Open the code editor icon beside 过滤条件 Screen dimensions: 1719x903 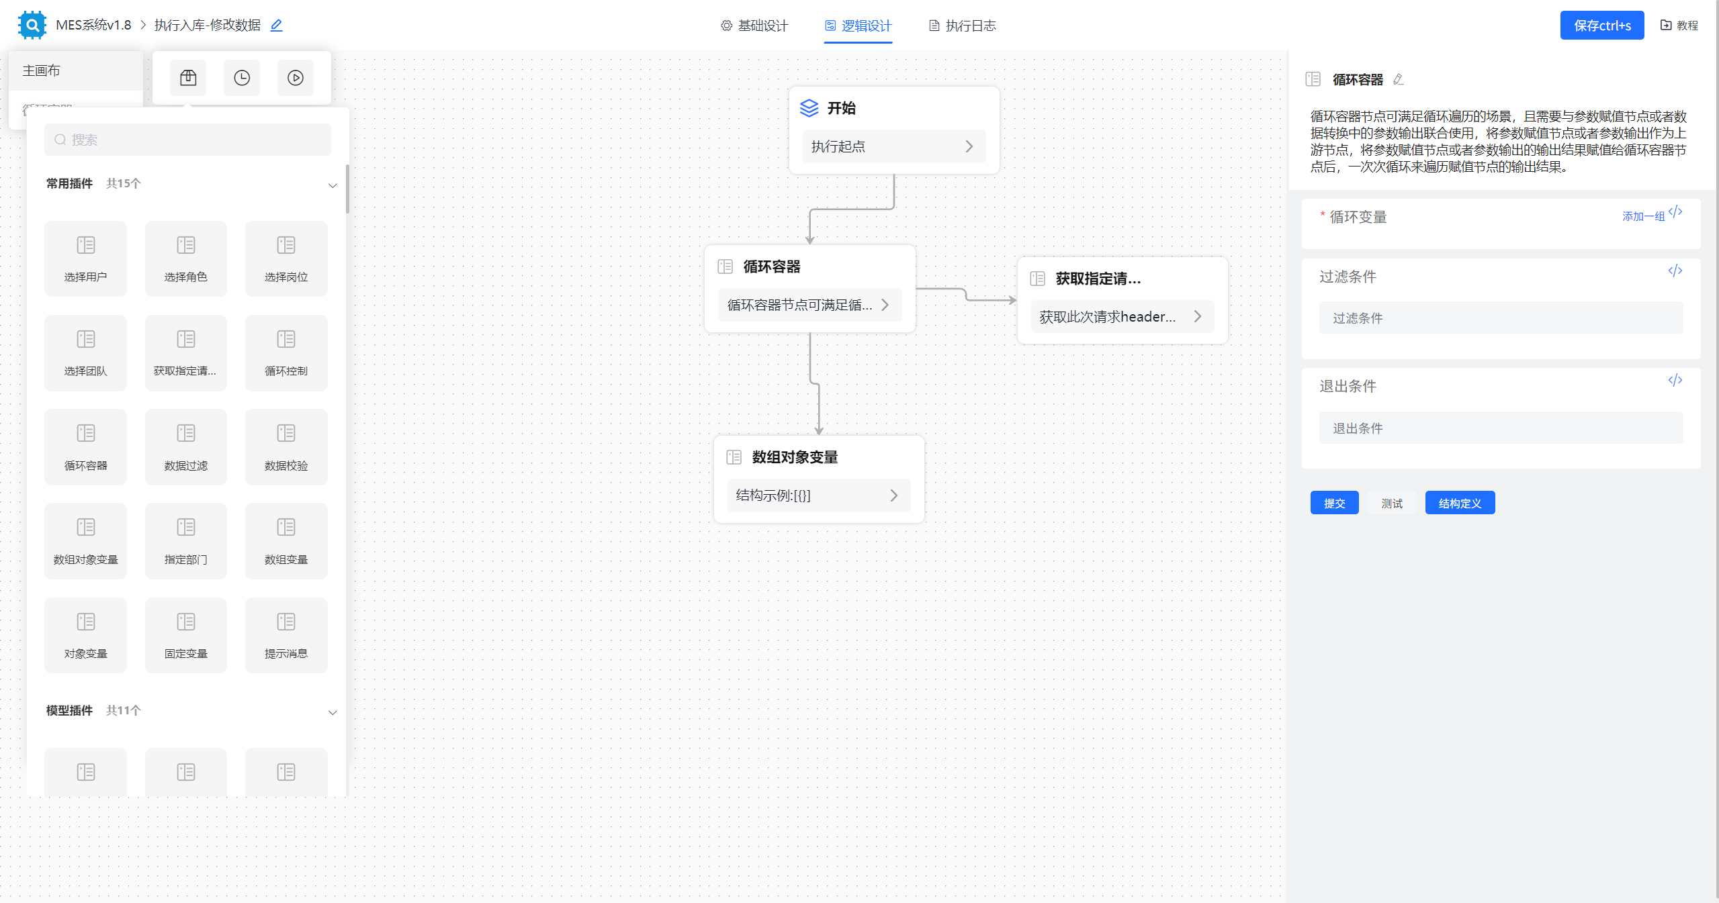[1676, 271]
